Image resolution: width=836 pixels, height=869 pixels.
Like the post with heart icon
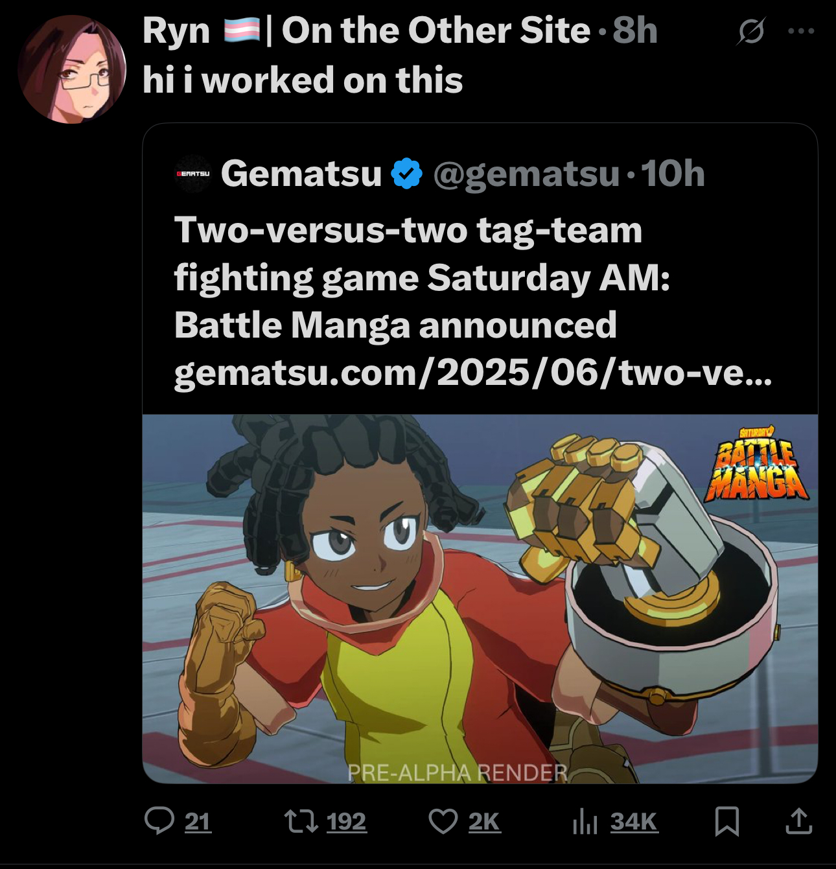443,821
